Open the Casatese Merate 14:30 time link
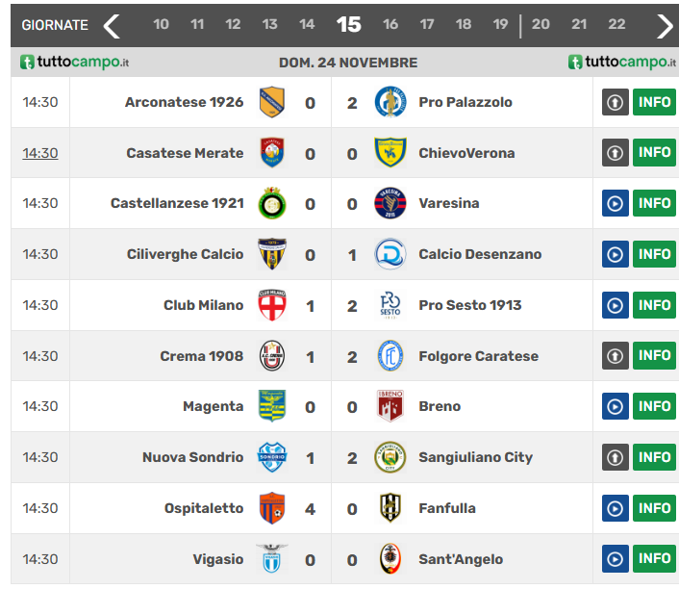Viewport: 679px width, 589px height. pos(40,153)
